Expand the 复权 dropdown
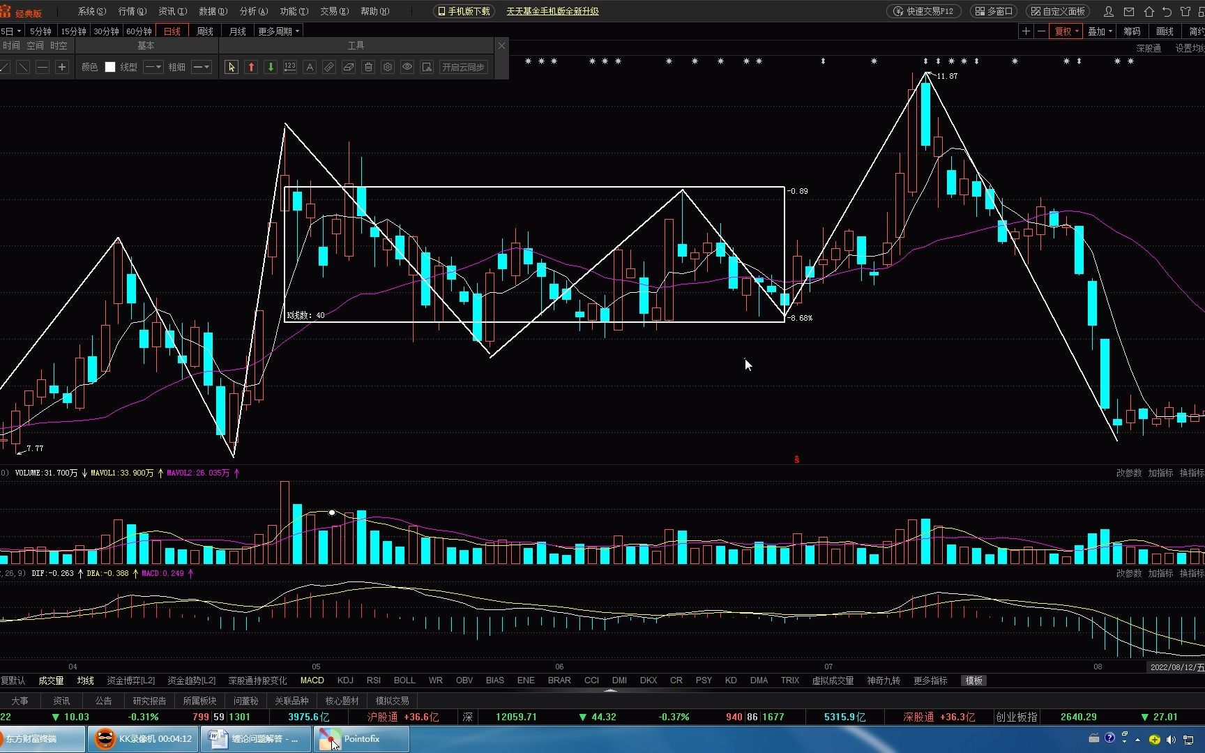The image size is (1205, 753). point(1066,31)
